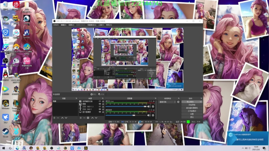Toggle visibility of the image source

click(100, 104)
